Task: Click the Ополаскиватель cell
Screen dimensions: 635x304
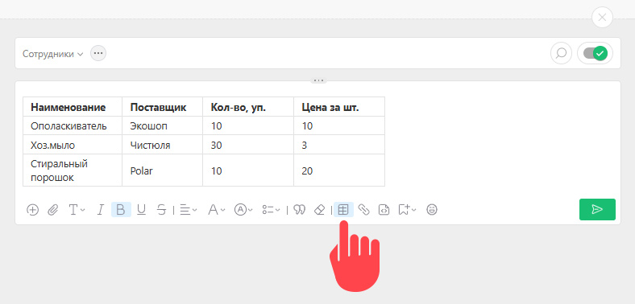Action: tap(73, 126)
